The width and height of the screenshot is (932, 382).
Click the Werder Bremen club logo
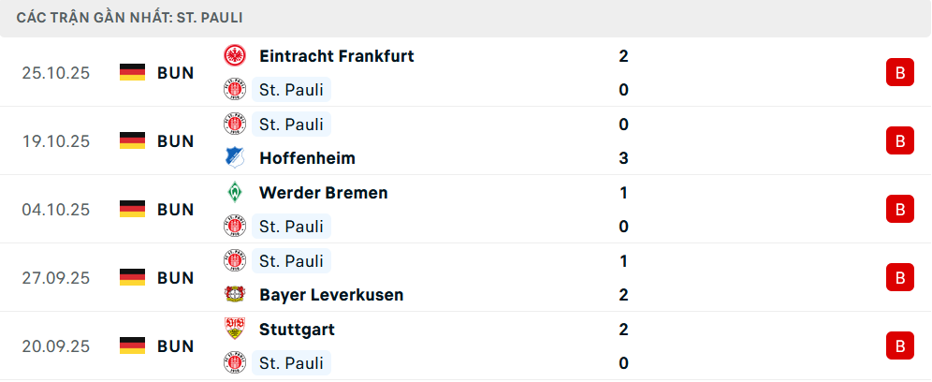tap(234, 193)
